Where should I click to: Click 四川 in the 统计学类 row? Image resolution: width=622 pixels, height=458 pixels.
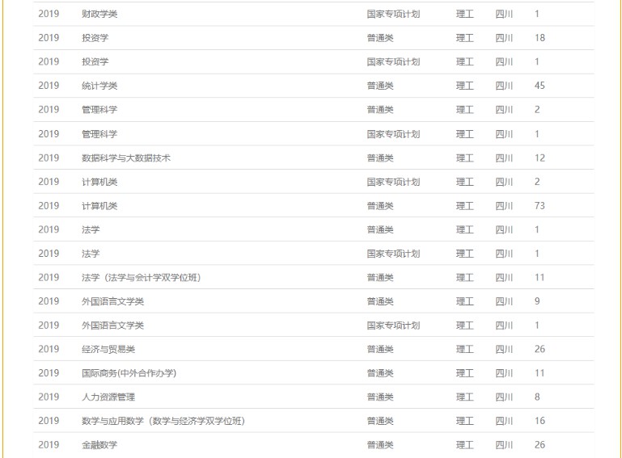(504, 86)
